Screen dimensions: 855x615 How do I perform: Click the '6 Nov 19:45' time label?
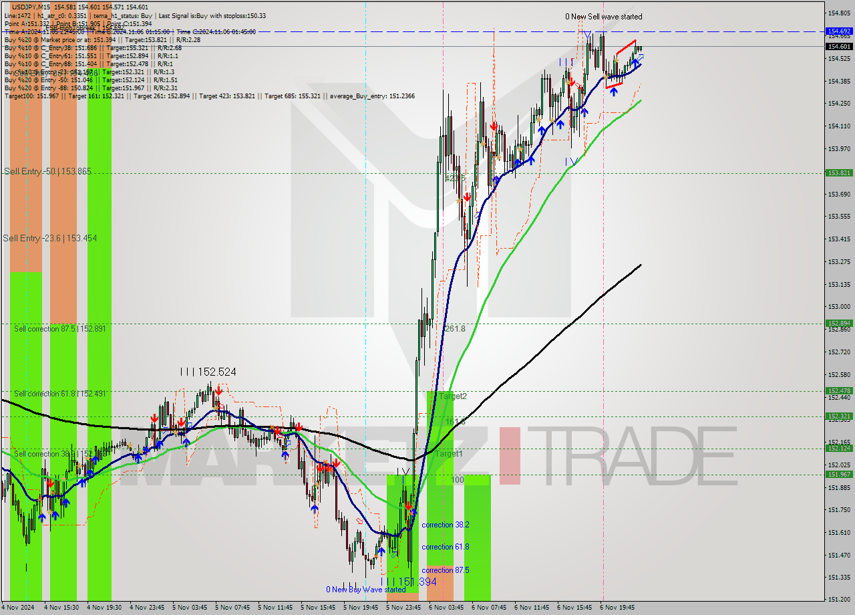pyautogui.click(x=617, y=608)
